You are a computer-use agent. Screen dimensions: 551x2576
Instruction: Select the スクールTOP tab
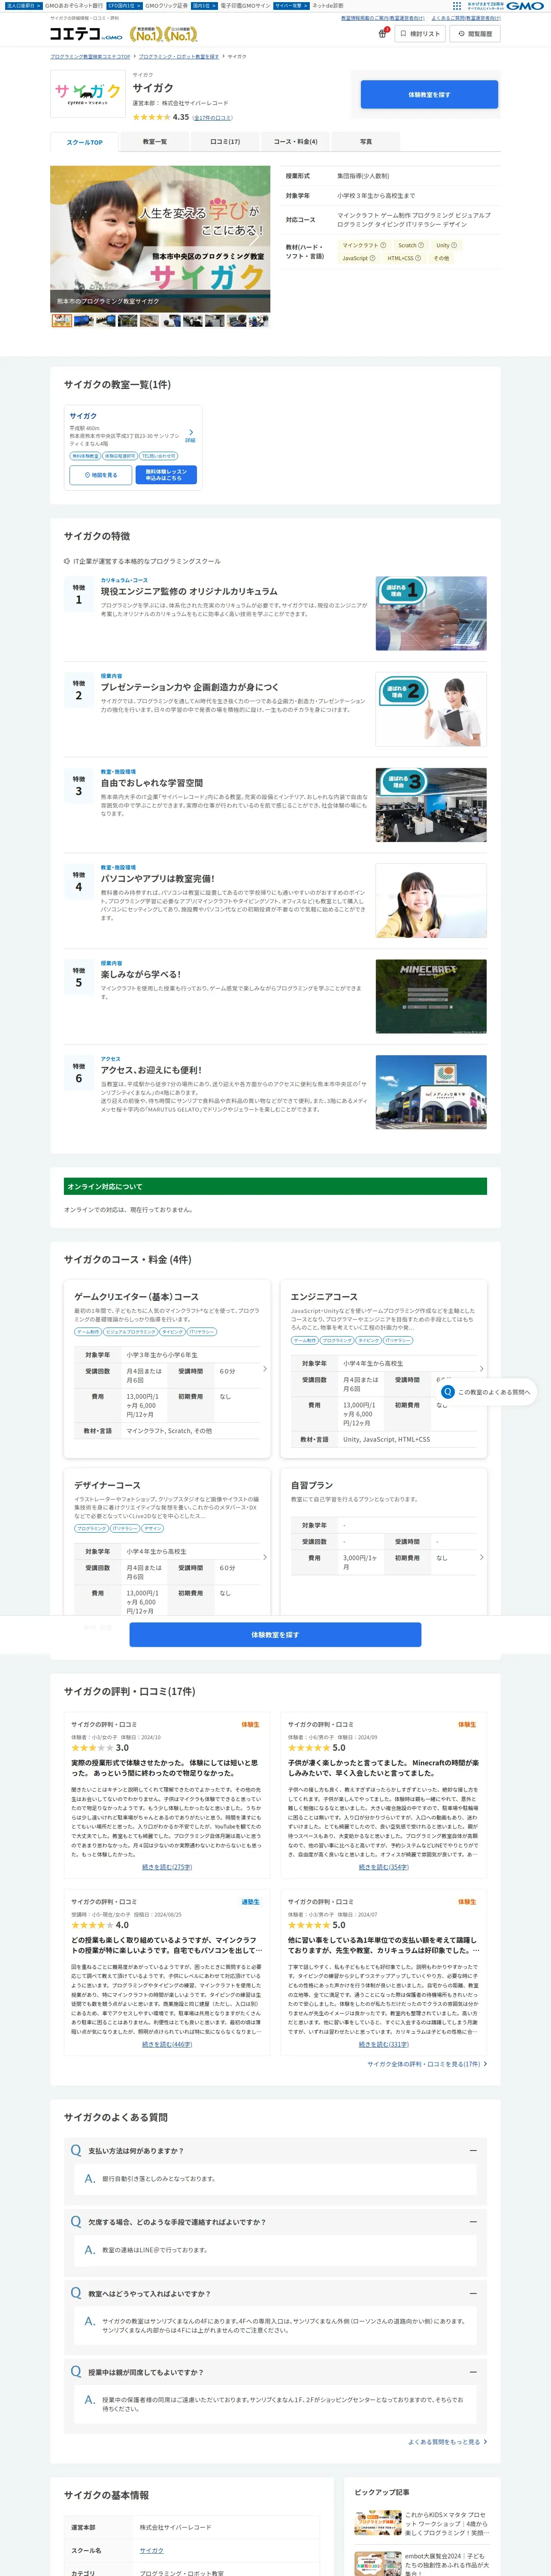[x=84, y=142]
